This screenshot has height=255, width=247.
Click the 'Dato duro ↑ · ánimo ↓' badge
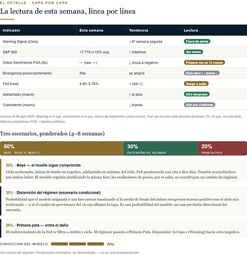202,73
